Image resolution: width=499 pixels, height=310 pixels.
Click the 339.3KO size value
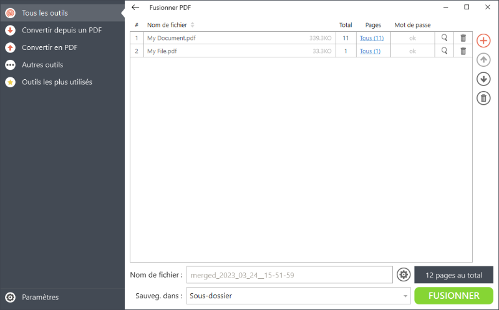321,38
